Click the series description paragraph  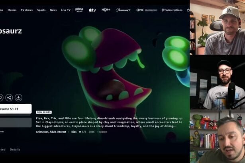pos(110,122)
